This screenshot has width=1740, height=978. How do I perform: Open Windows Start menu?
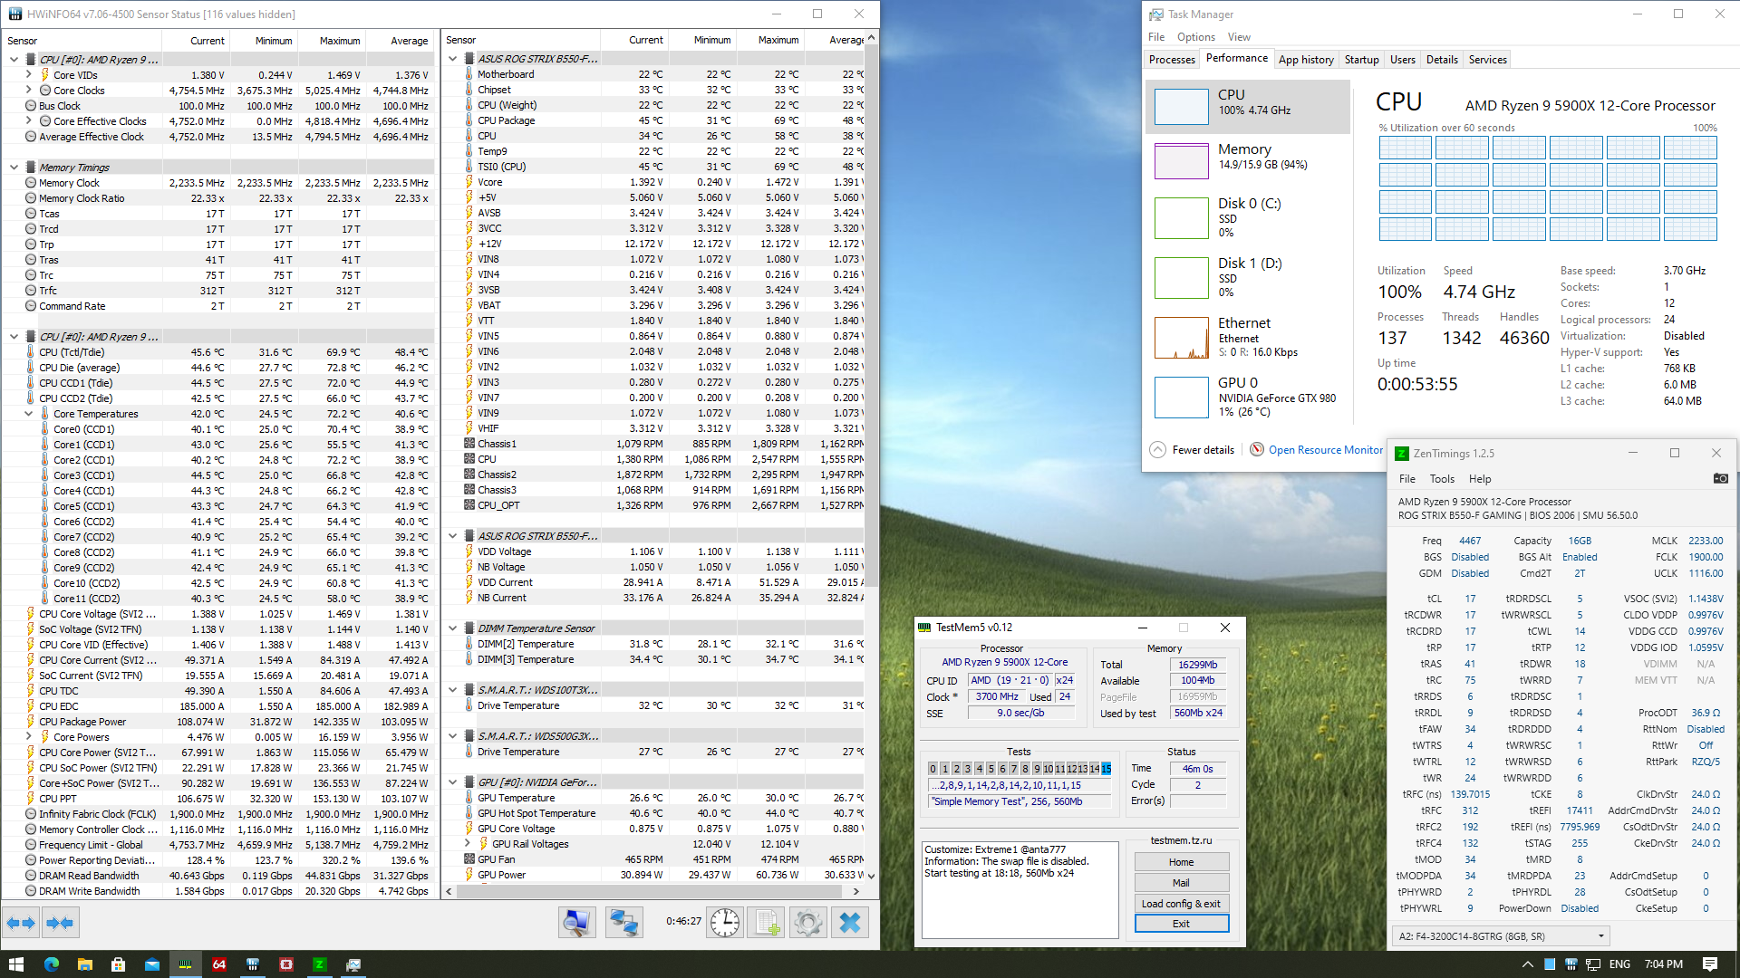click(x=16, y=964)
